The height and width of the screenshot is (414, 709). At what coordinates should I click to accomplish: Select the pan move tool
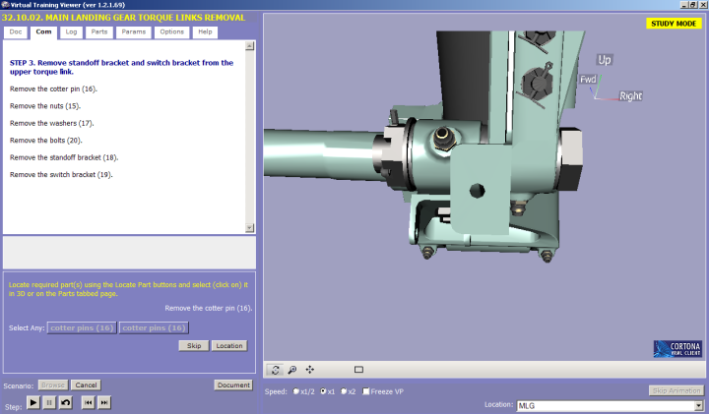[x=310, y=370]
